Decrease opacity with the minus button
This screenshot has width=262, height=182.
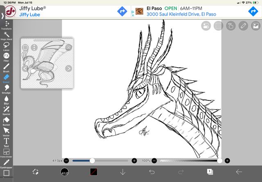(x=154, y=161)
